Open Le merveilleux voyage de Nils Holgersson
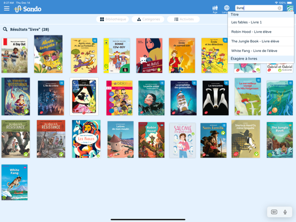Viewport: 296px width, 222px height. (x=248, y=97)
